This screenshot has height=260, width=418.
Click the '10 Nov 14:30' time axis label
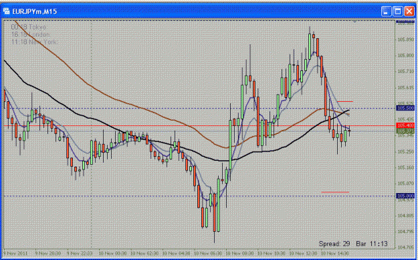[334, 253]
